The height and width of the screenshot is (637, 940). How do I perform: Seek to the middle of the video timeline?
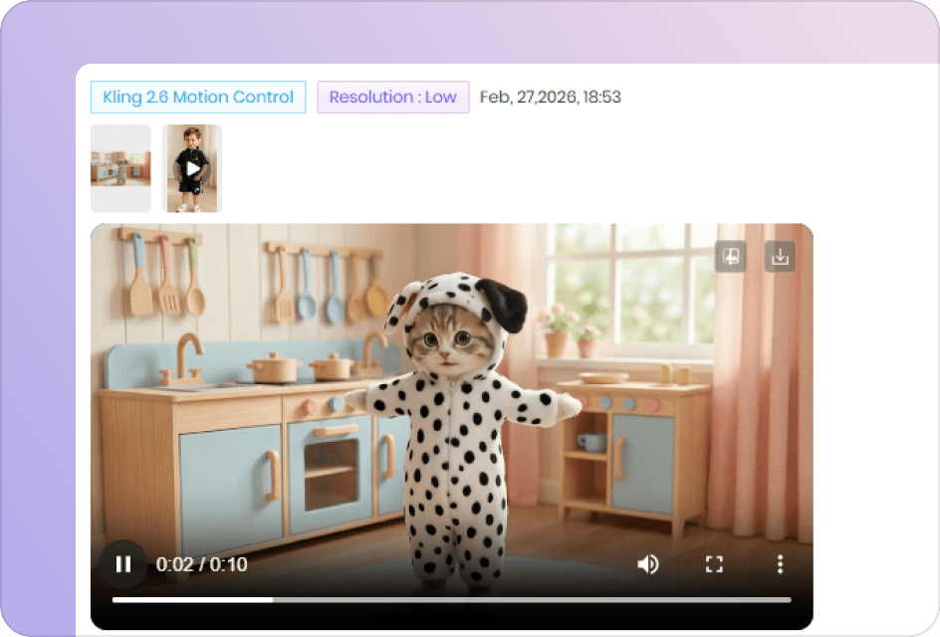[x=452, y=600]
